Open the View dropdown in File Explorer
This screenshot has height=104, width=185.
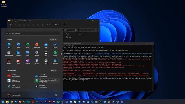click(x=58, y=25)
